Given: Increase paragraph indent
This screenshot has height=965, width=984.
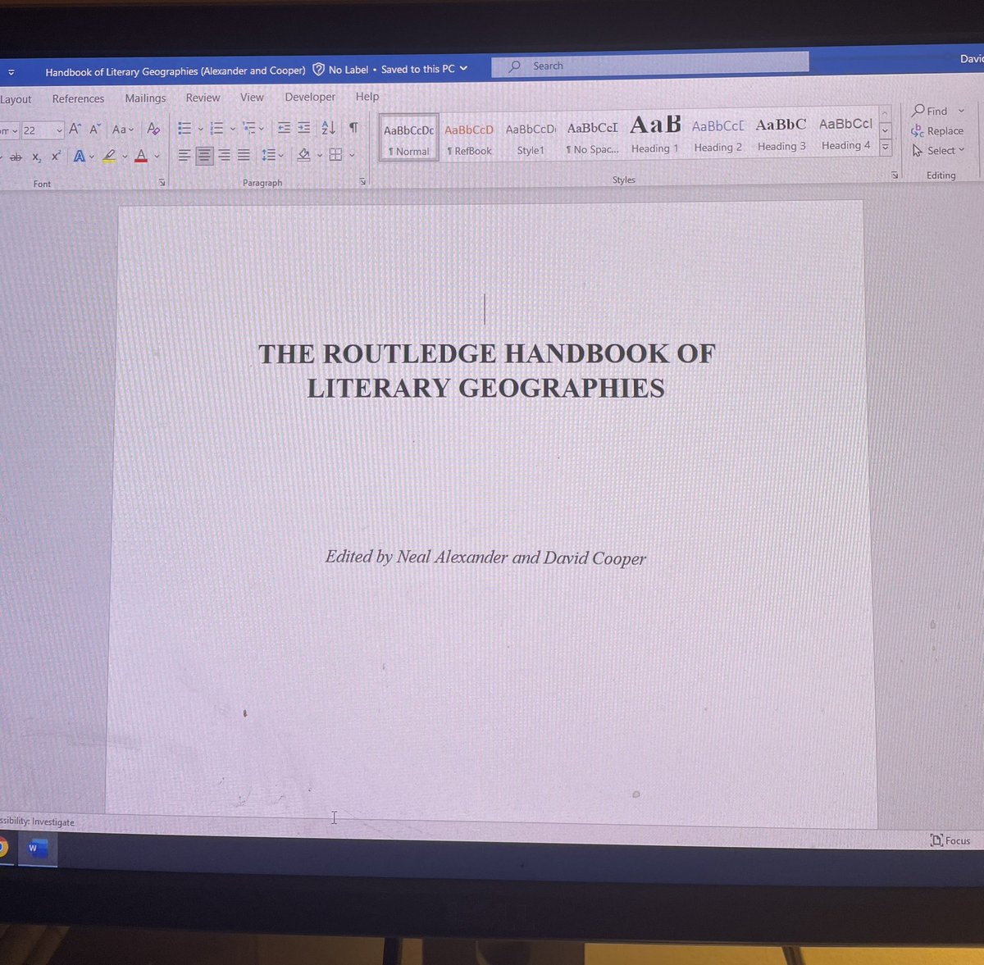Looking at the screenshot, I should click(304, 128).
